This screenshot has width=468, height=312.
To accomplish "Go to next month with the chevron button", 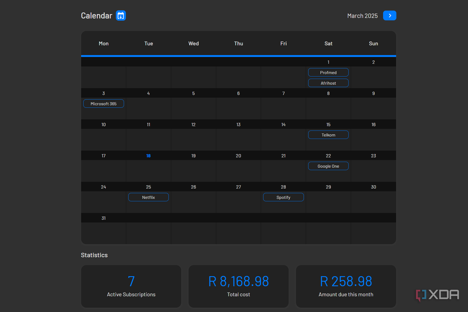I will click(x=390, y=15).
